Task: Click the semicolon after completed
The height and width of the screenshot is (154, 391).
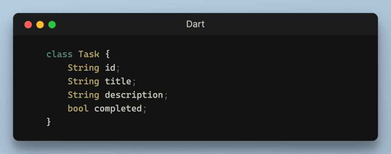Action: pos(145,110)
